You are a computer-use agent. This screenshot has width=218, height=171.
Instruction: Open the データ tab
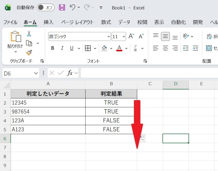point(124,22)
